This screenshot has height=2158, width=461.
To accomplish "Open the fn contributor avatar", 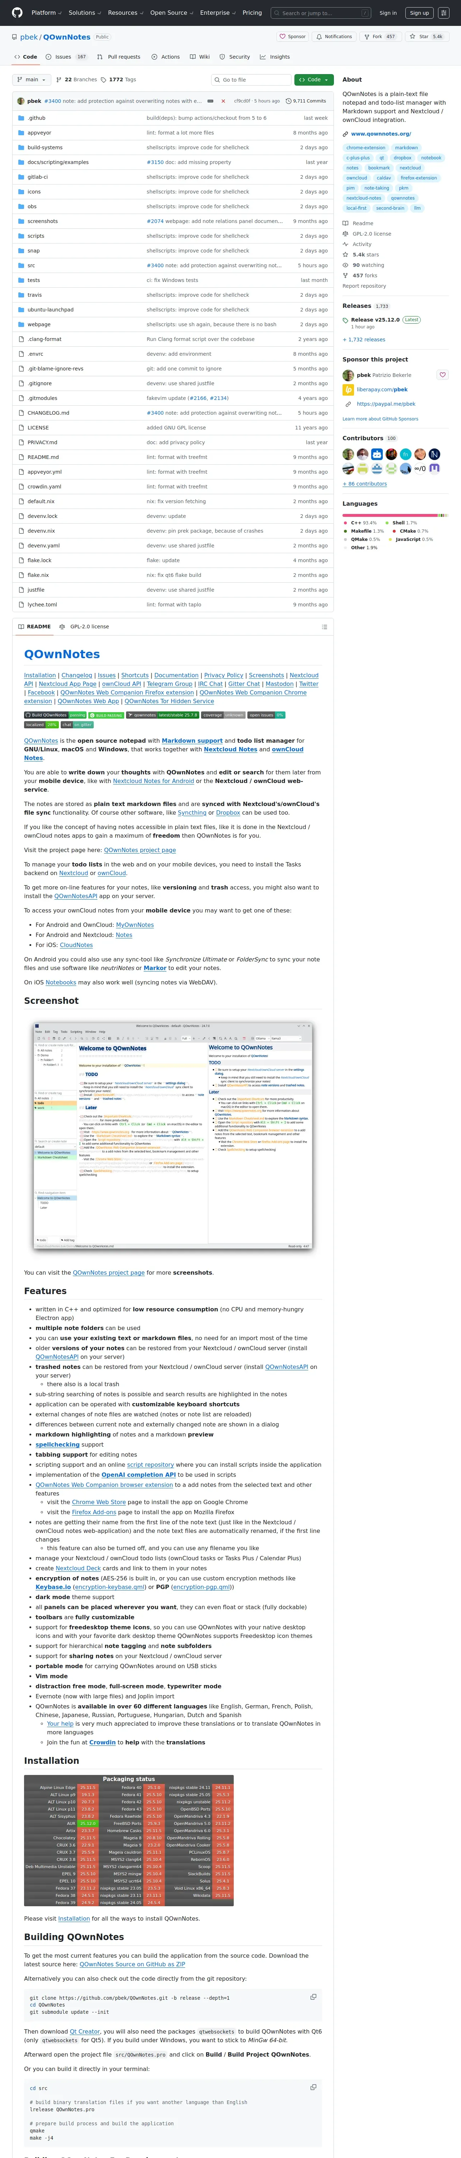I will point(406,454).
